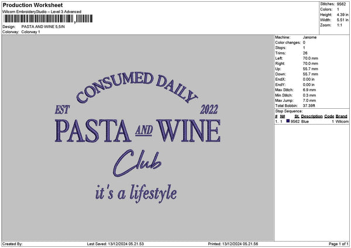Screen dimensions: 351x248
Task: Click the 'Wilcom' brand entry
Action: pos(342,122)
